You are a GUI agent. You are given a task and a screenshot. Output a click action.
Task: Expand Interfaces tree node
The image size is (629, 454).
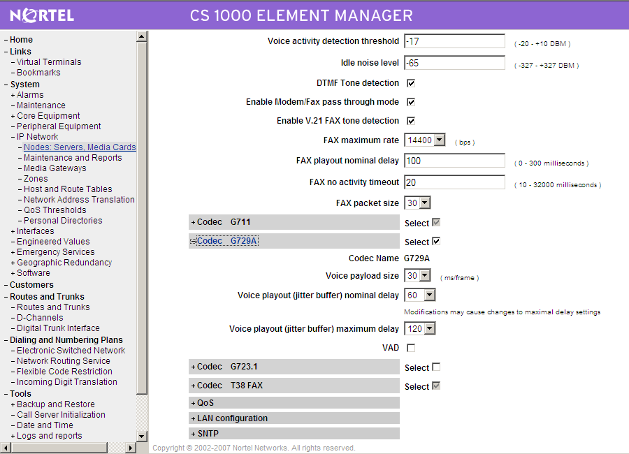[13, 231]
